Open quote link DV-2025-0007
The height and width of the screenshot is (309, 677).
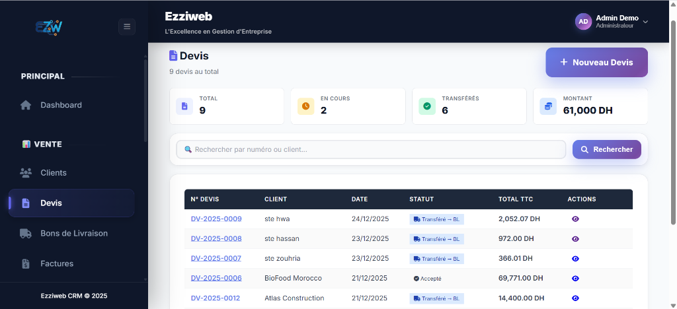(216, 259)
